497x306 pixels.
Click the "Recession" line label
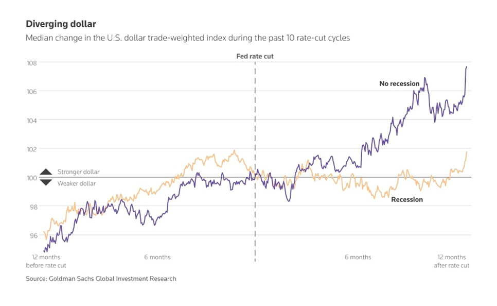(x=407, y=199)
